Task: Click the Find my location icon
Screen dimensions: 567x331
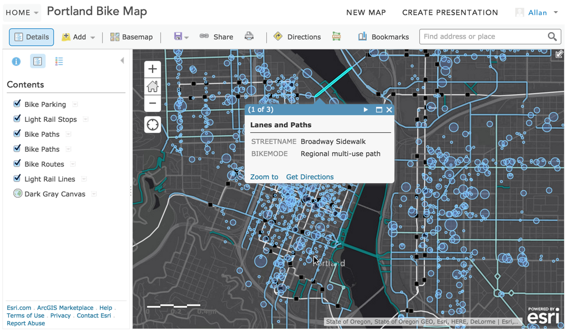Action: click(x=153, y=125)
